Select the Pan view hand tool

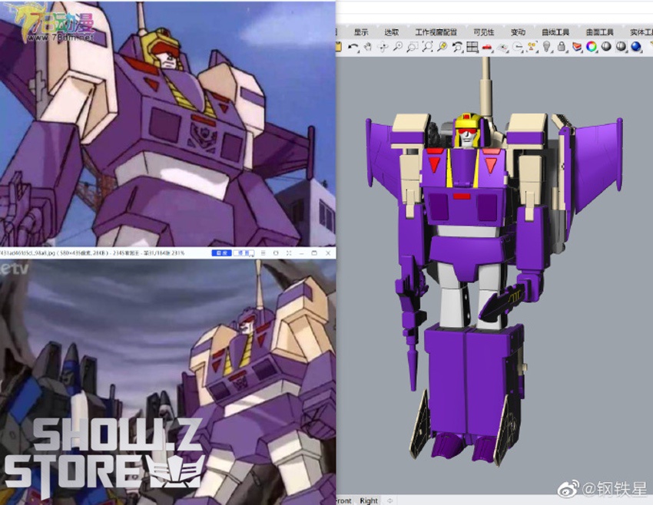coord(368,47)
